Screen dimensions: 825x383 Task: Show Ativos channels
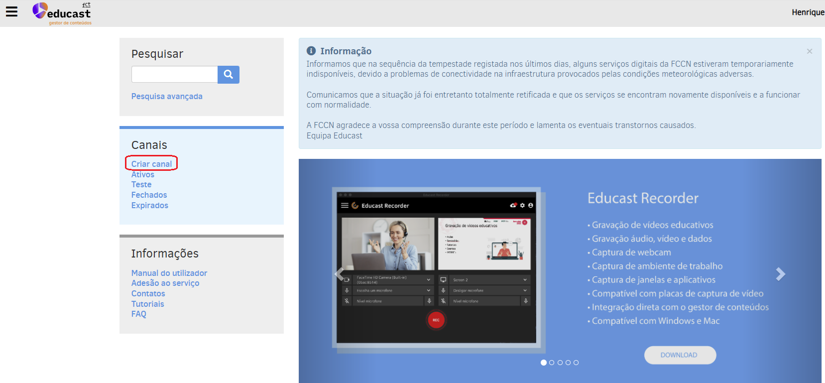[x=143, y=174]
